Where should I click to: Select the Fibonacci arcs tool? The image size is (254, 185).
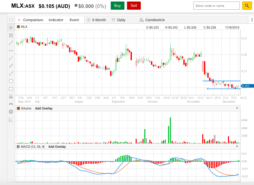[11, 104]
